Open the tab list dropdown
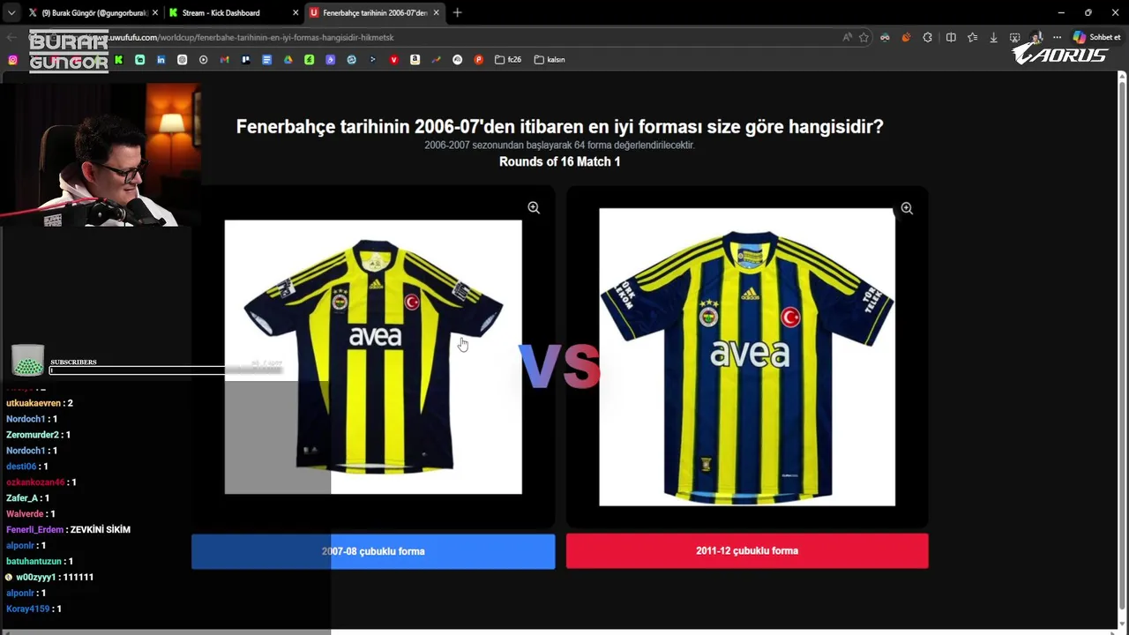 pos(11,12)
